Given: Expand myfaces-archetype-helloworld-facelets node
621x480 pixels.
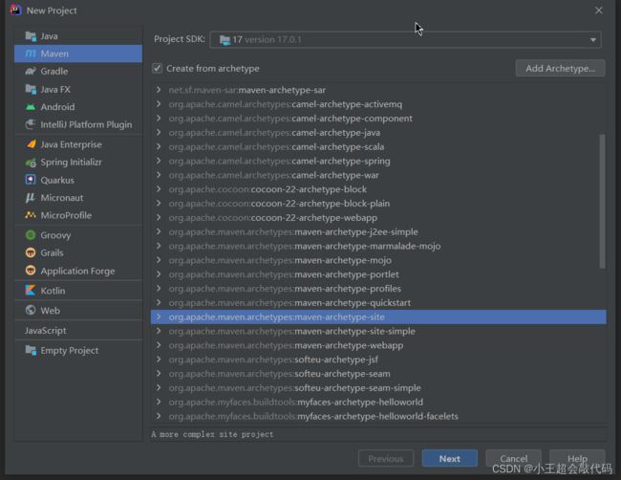Looking at the screenshot, I should (159, 416).
